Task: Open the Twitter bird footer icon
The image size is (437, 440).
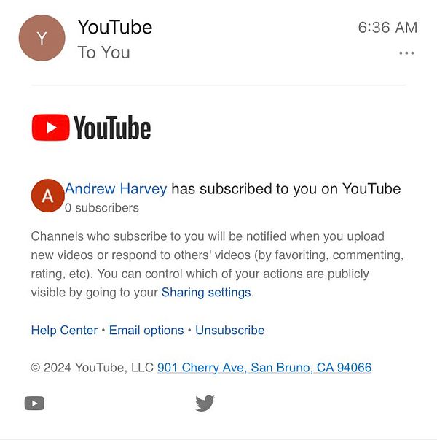Action: (x=205, y=403)
